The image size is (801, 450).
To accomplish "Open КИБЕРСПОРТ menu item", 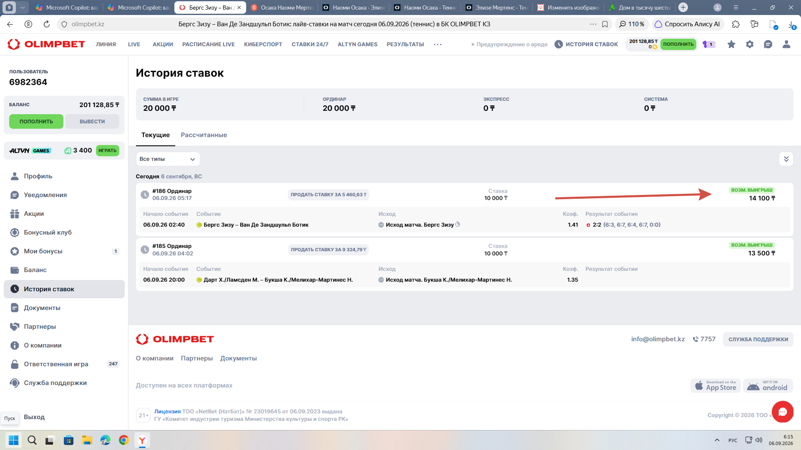I will [263, 44].
